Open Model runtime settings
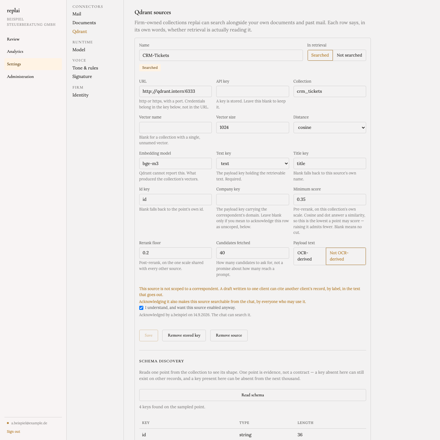The width and height of the screenshot is (440, 440). click(79, 50)
